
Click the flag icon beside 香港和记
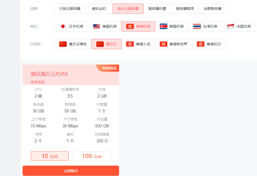point(201,44)
